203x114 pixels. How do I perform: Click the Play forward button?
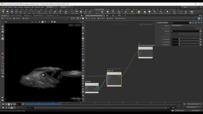(x=12, y=104)
